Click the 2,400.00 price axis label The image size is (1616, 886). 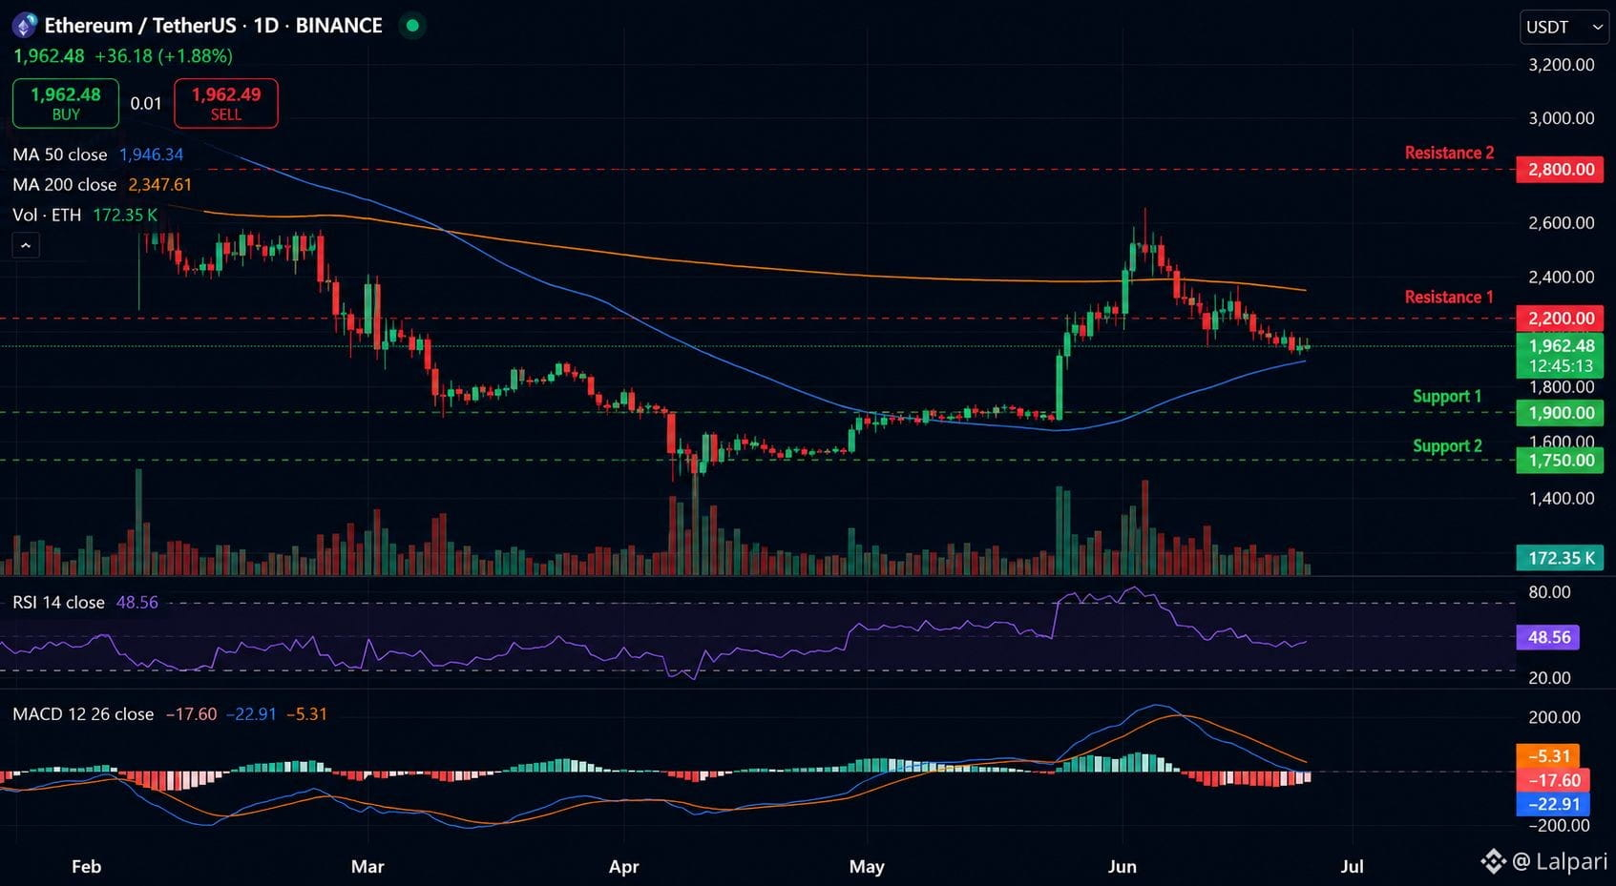coord(1561,278)
